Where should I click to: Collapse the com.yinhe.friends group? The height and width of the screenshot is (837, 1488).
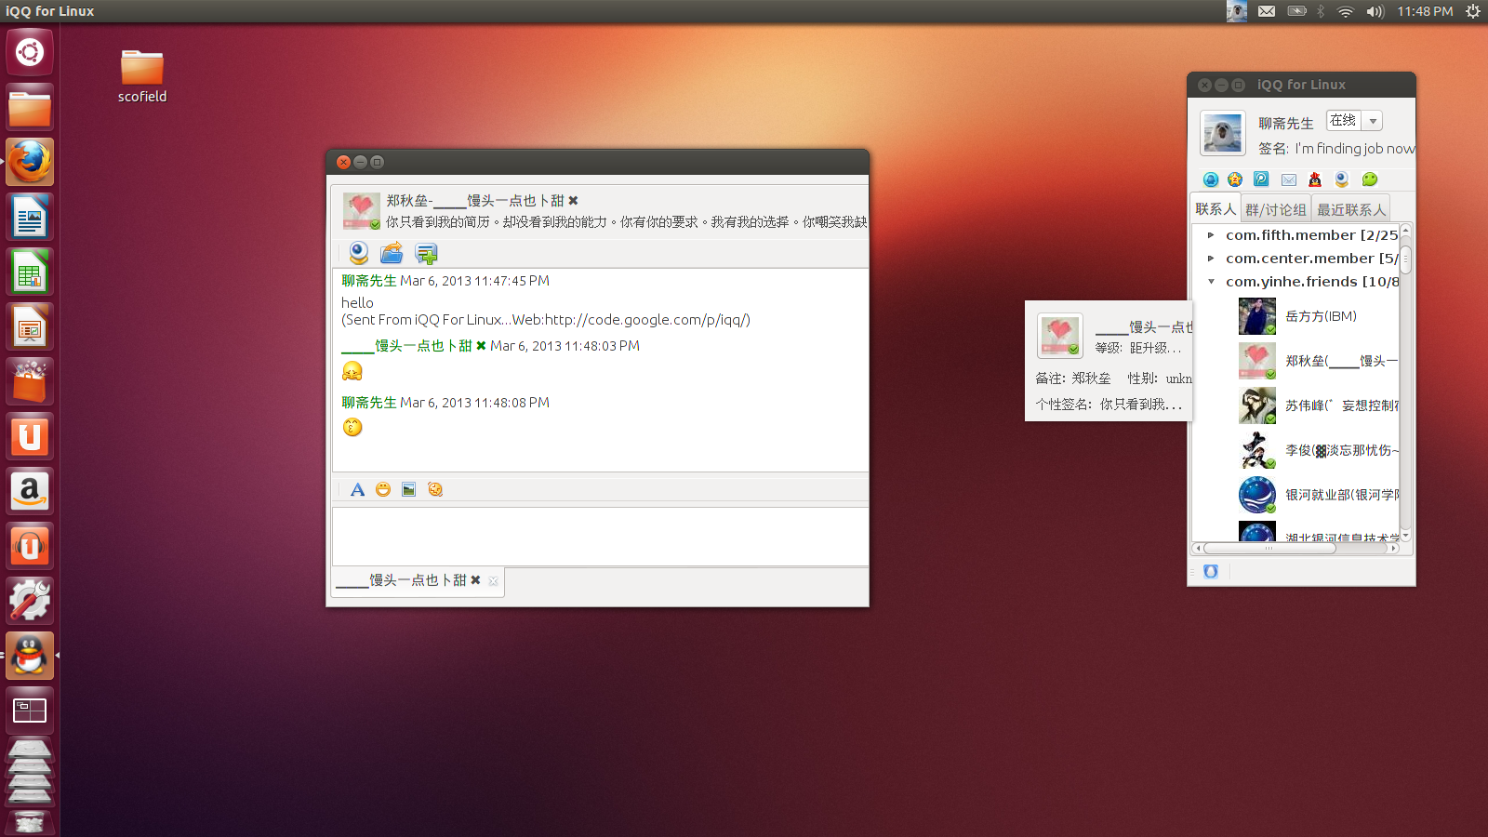click(x=1211, y=282)
